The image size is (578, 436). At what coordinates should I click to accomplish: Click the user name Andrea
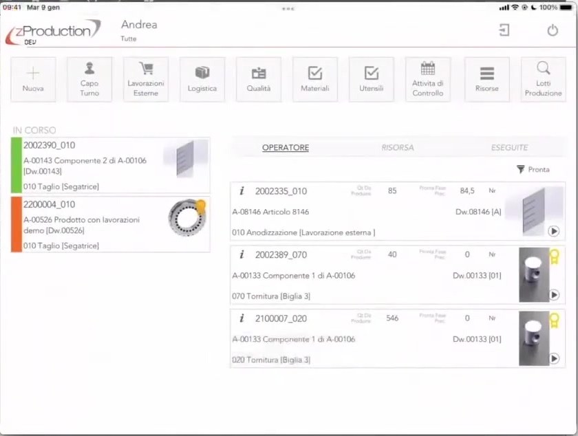(x=139, y=25)
